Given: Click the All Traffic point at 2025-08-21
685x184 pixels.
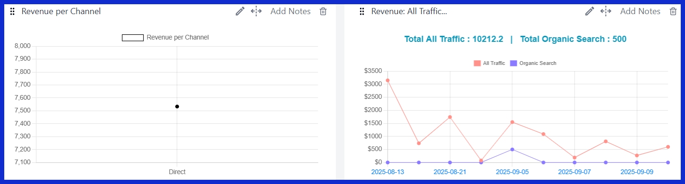Looking at the screenshot, I should tap(450, 117).
